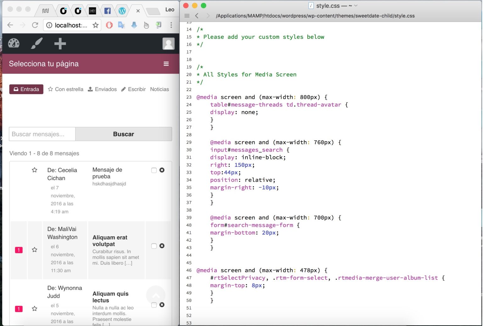This screenshot has width=483, height=326.
Task: Click the unread badge on Wynonna Judd row
Action: coord(19,309)
